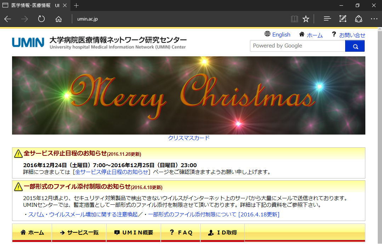Open a new browser tab with plus
This screenshot has width=382, height=244.
tap(76, 6)
